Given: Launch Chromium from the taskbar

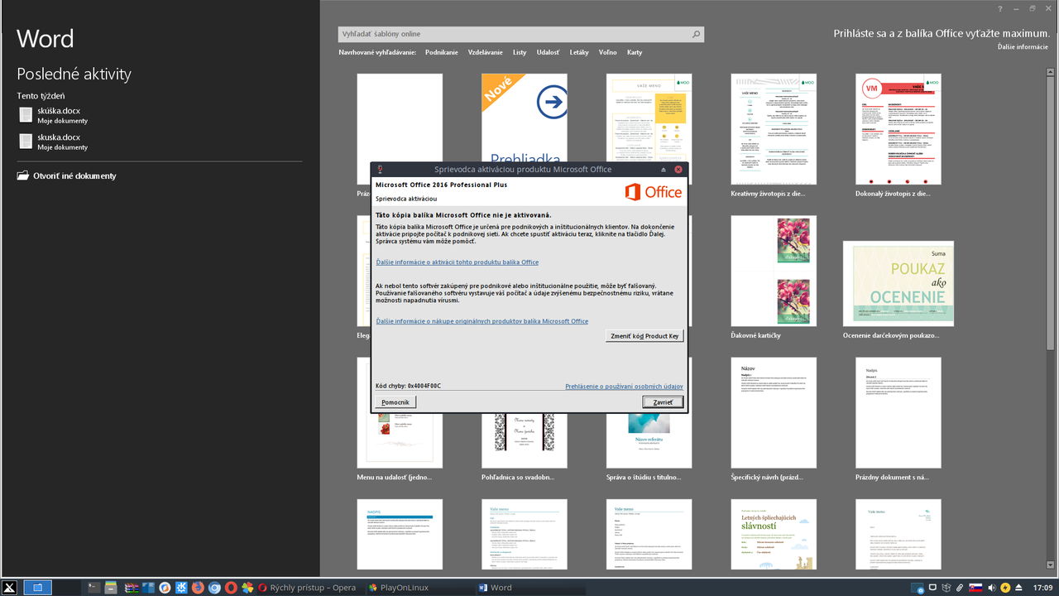Looking at the screenshot, I should point(214,588).
